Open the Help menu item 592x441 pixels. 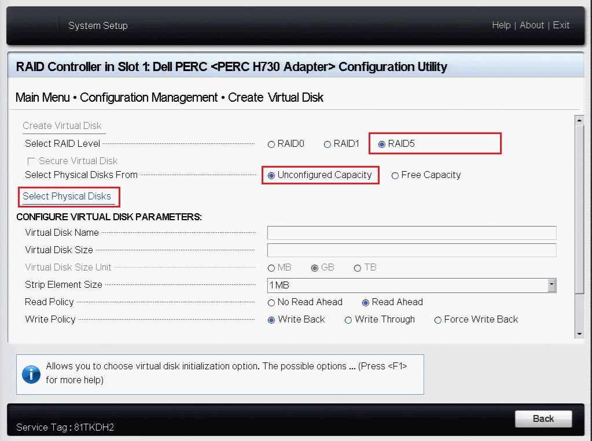coord(501,25)
